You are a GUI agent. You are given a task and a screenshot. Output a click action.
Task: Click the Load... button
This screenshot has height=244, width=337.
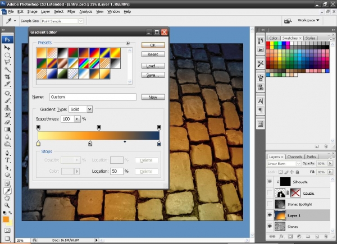coord(153,66)
